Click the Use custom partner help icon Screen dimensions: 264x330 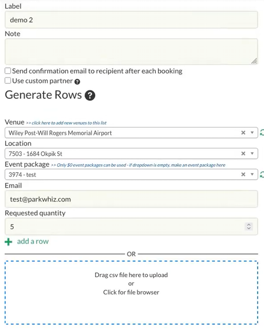click(x=77, y=82)
